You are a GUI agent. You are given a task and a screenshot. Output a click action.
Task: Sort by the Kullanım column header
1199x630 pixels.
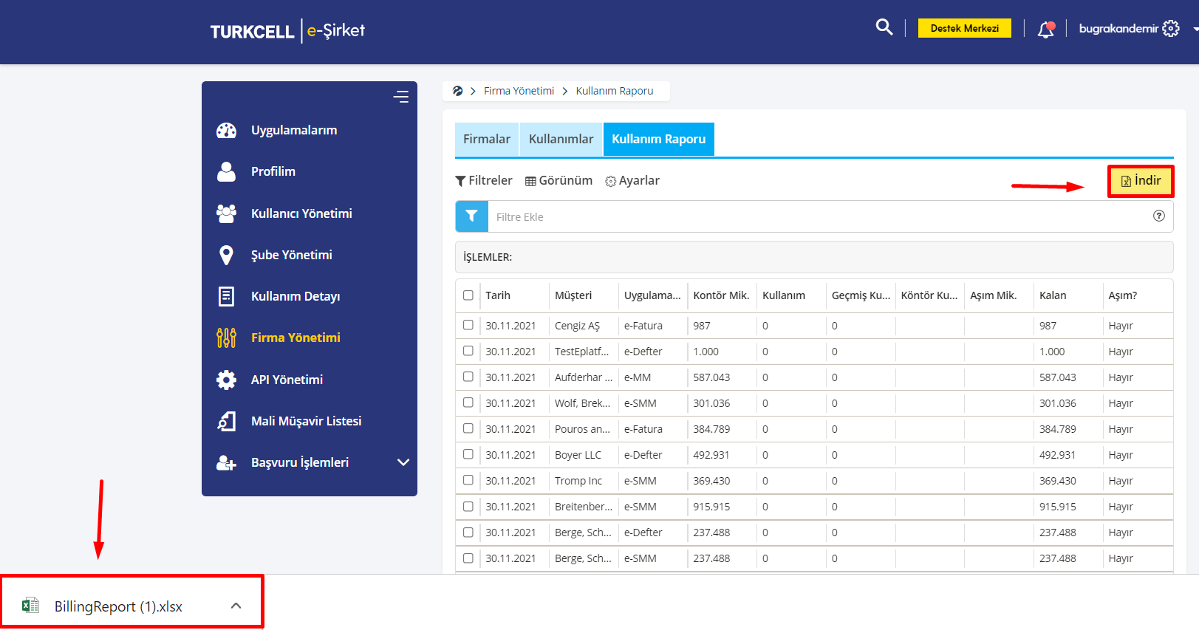coord(784,295)
